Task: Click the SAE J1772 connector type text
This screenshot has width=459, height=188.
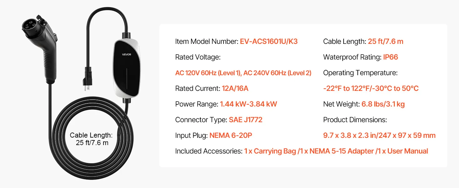Action: 245,120
